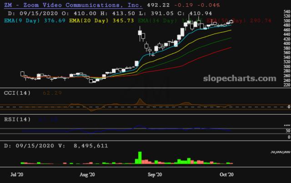Click the RSI(14) indicator label

click(x=17, y=119)
